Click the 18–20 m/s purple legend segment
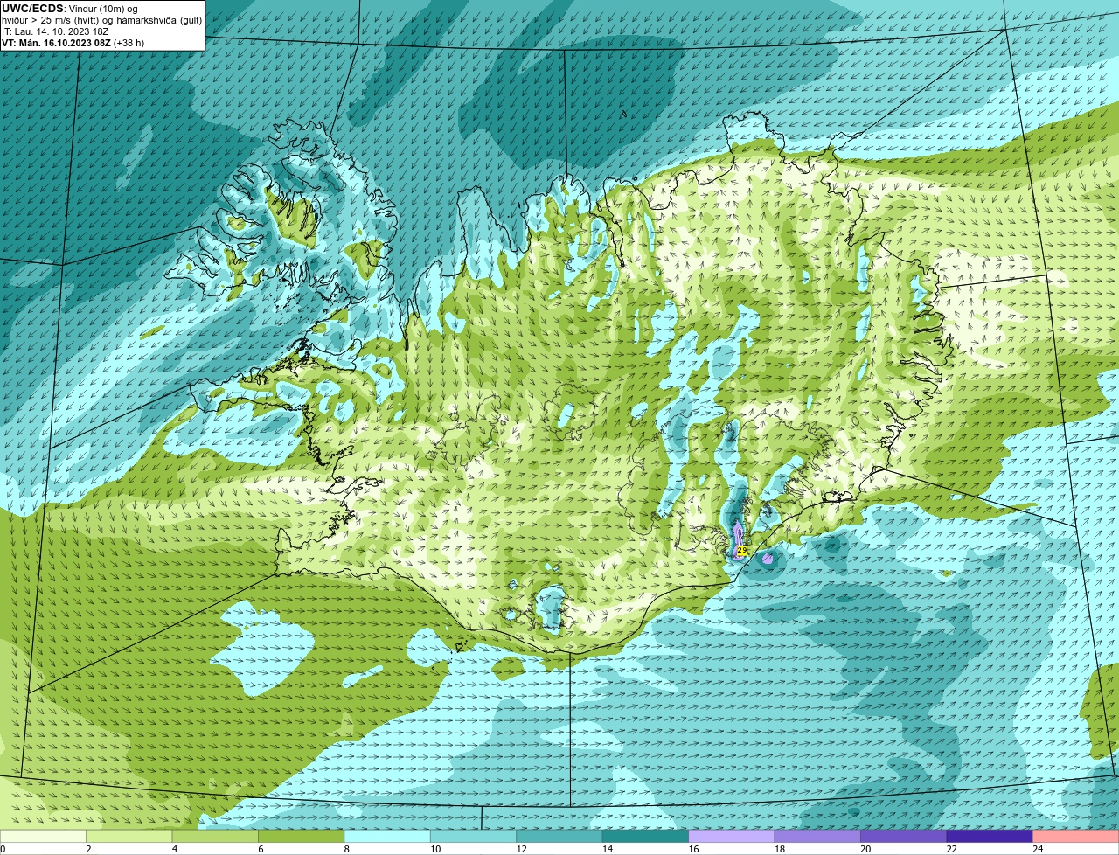Screen dimensions: 1119x855 coord(817,837)
